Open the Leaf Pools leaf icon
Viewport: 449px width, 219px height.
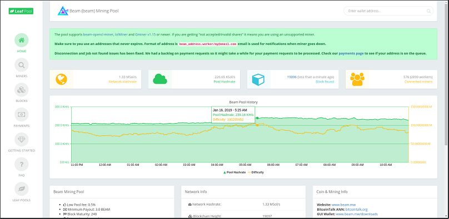pos(22,189)
